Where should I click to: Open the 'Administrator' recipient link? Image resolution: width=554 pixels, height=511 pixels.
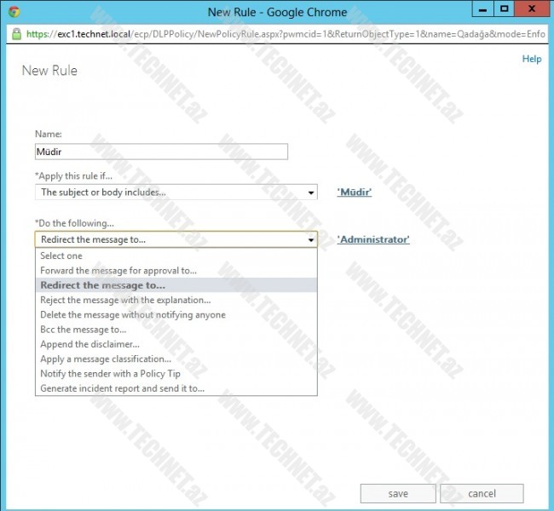[373, 240]
